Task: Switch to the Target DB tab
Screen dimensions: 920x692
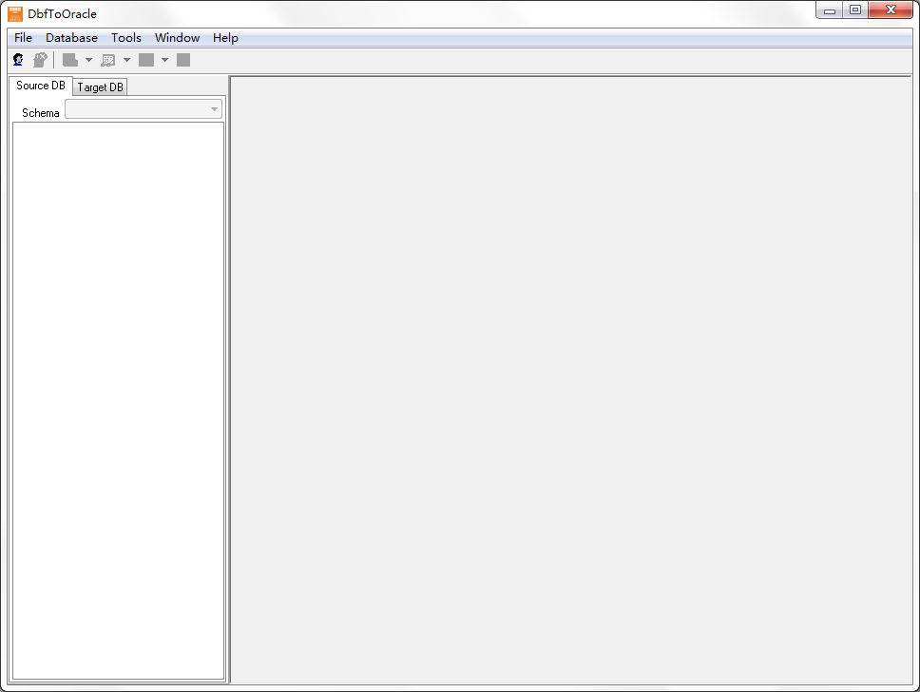Action: point(100,86)
